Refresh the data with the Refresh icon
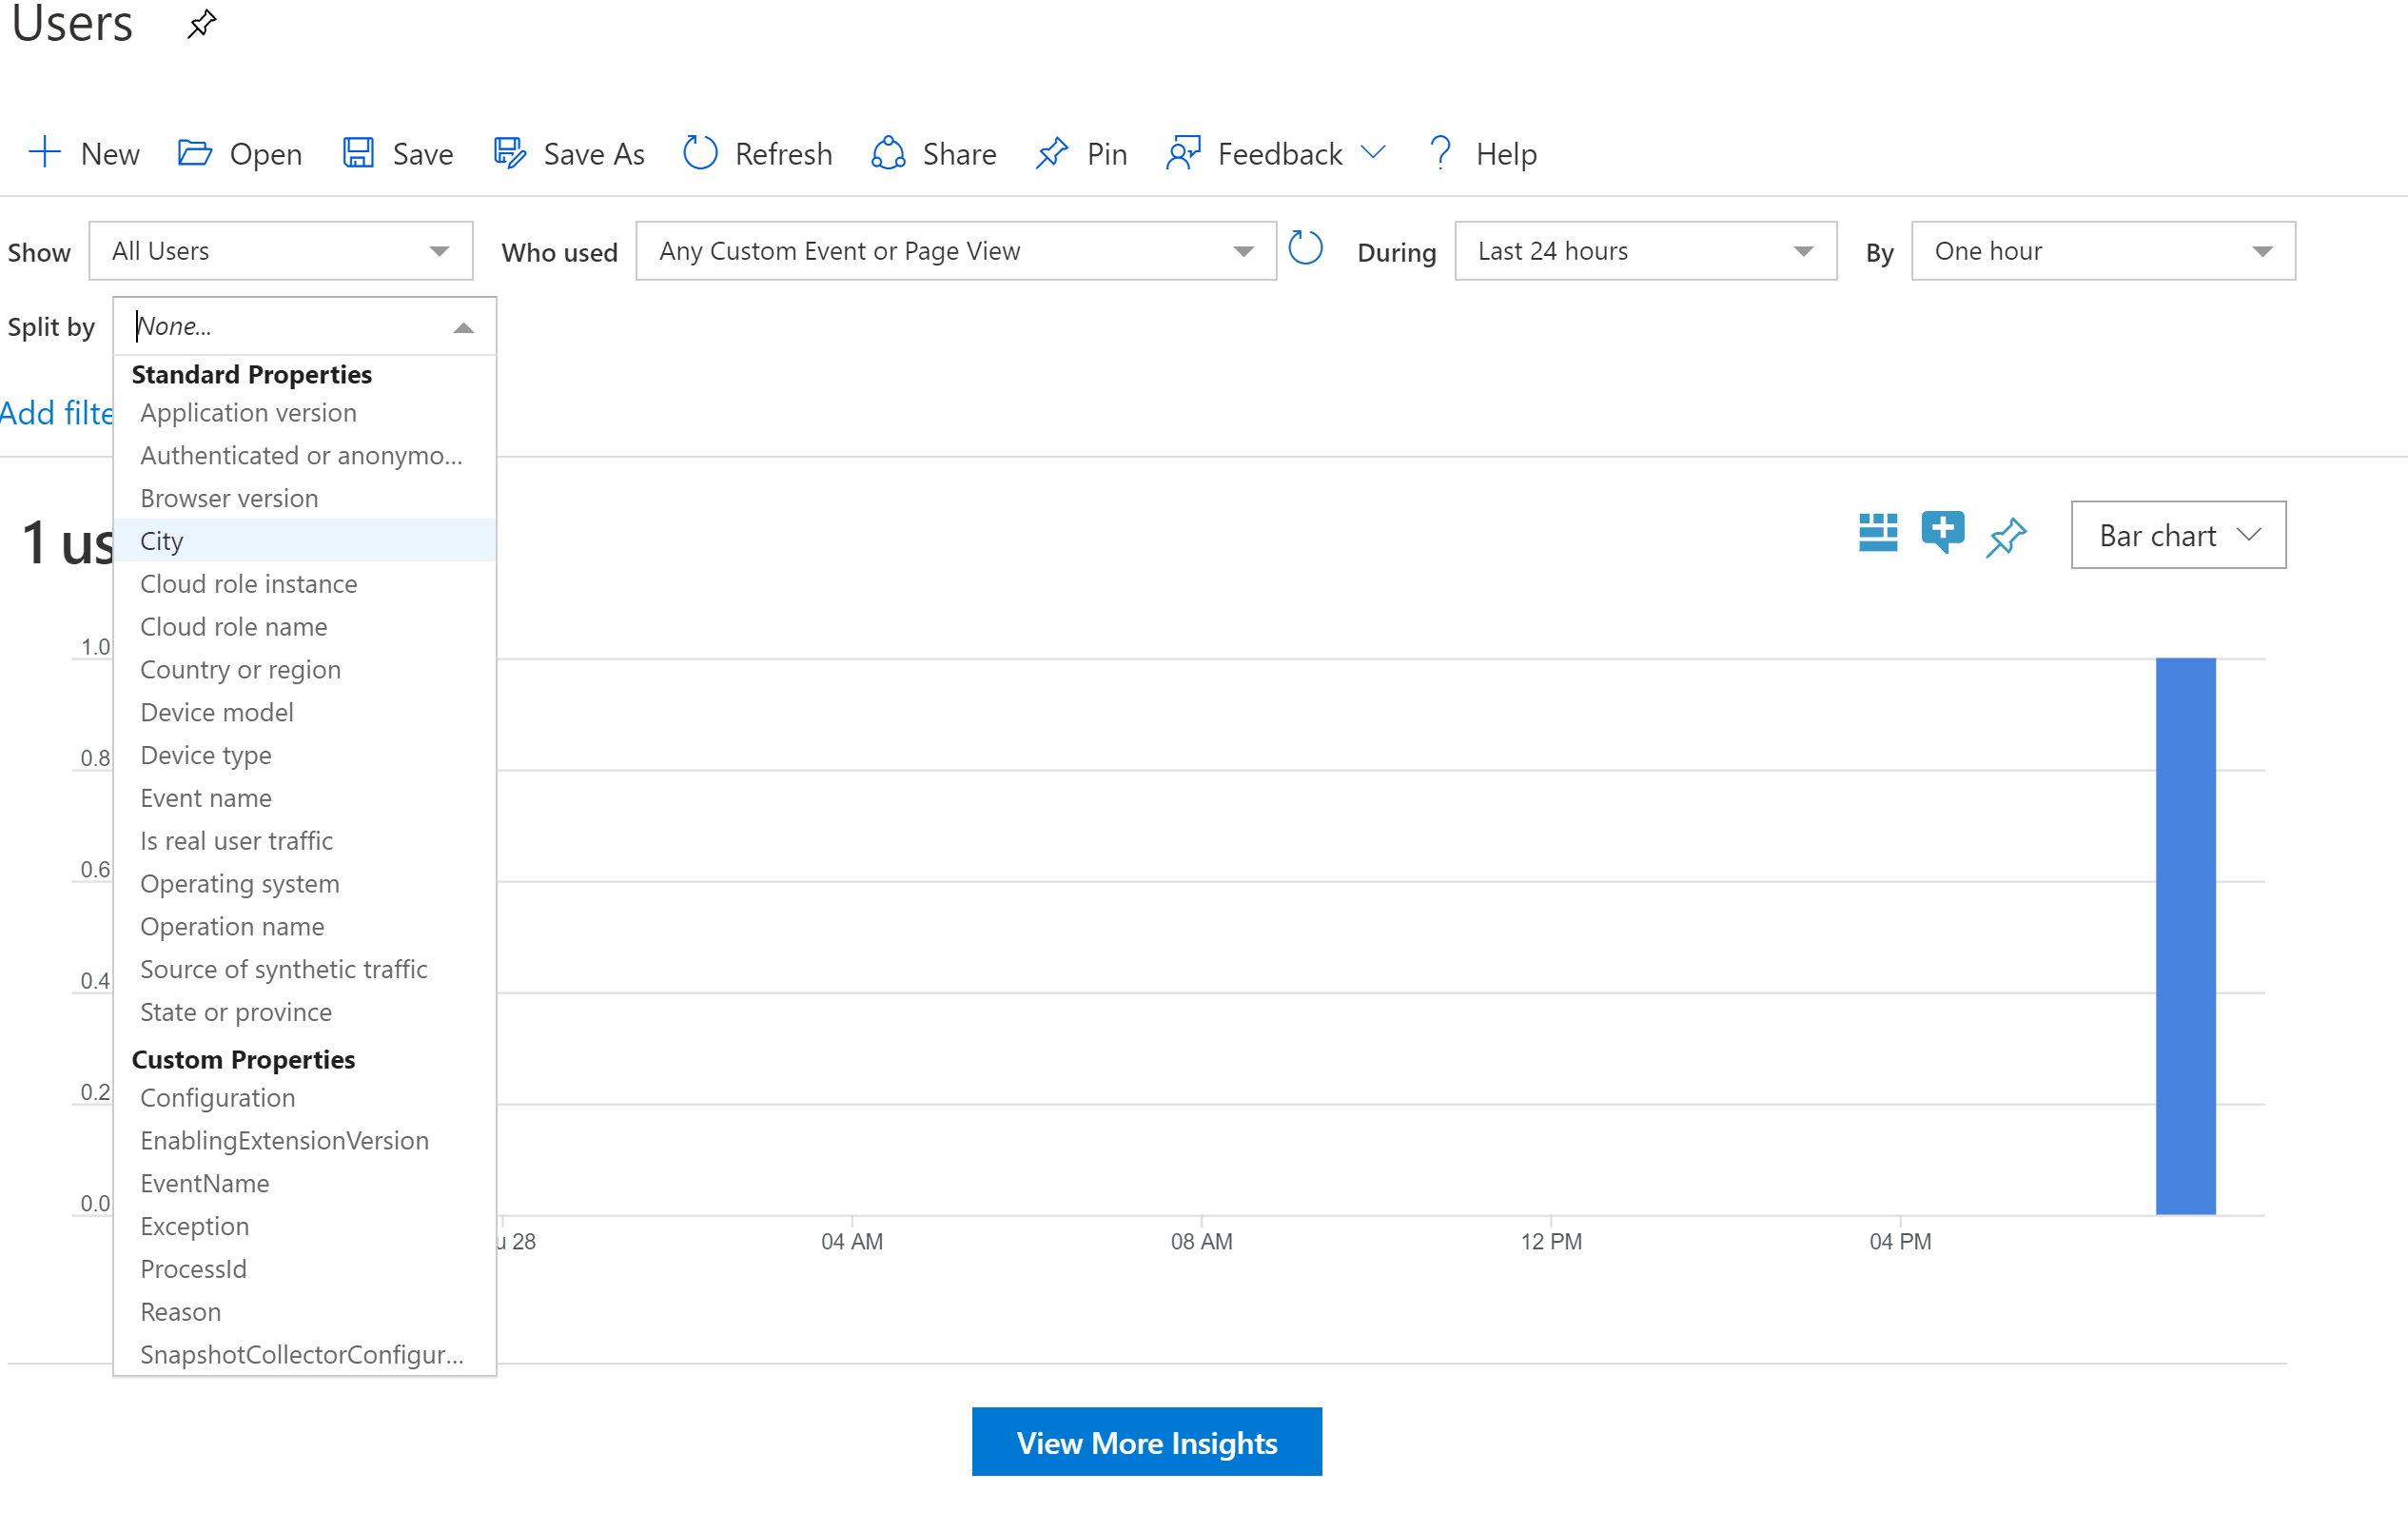The height and width of the screenshot is (1532, 2408). coord(700,152)
